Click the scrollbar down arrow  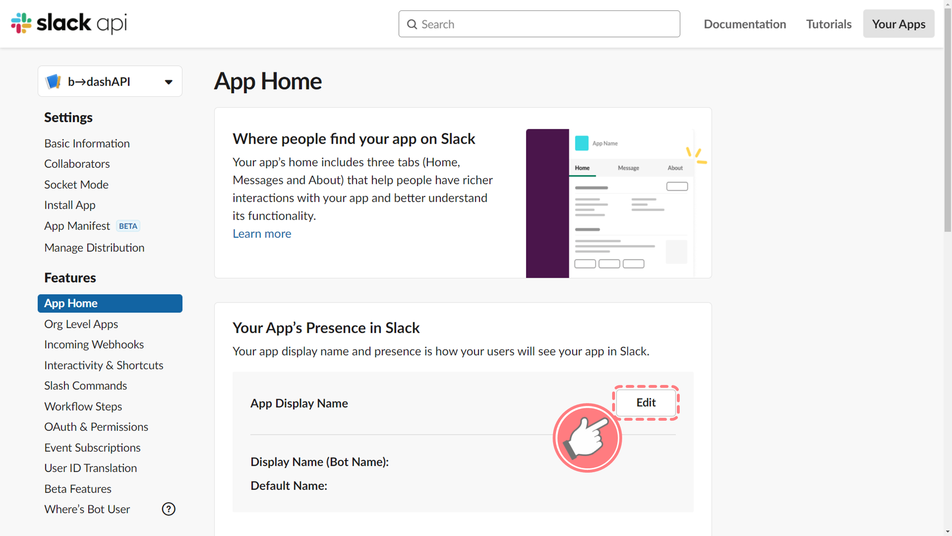pos(948,531)
